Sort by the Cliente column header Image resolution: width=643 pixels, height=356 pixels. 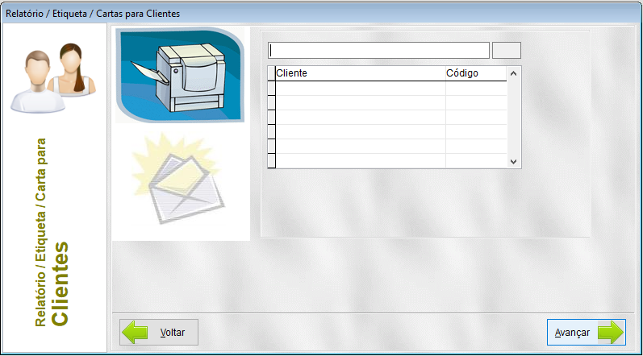360,73
